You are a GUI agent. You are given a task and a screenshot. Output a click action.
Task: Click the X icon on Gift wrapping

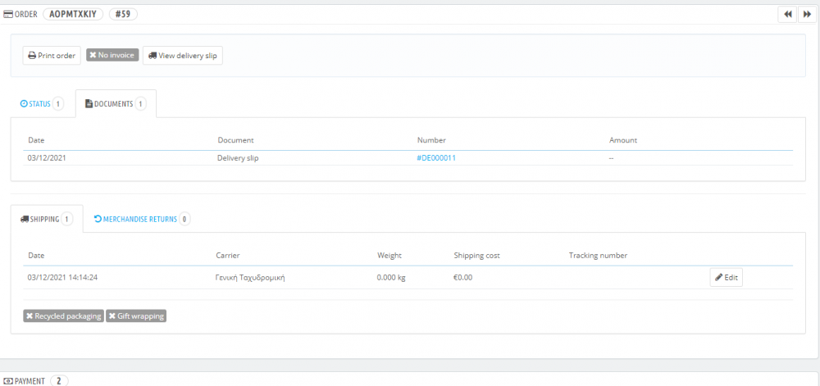coord(112,316)
